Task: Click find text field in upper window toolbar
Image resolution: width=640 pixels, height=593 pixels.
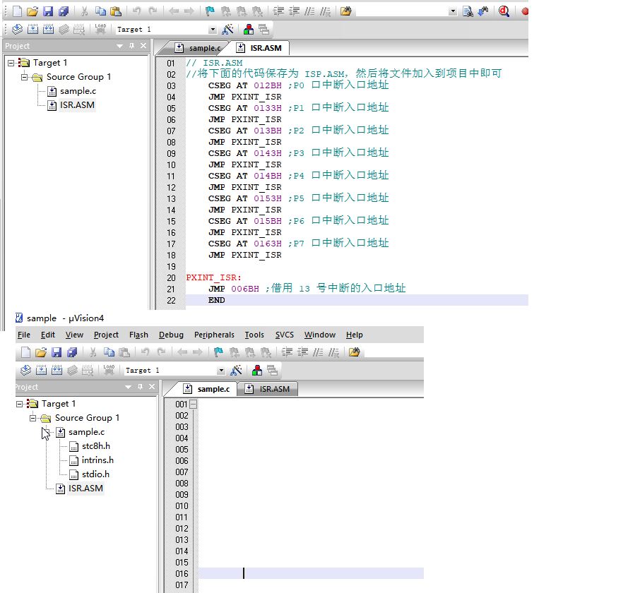Action: tap(402, 12)
